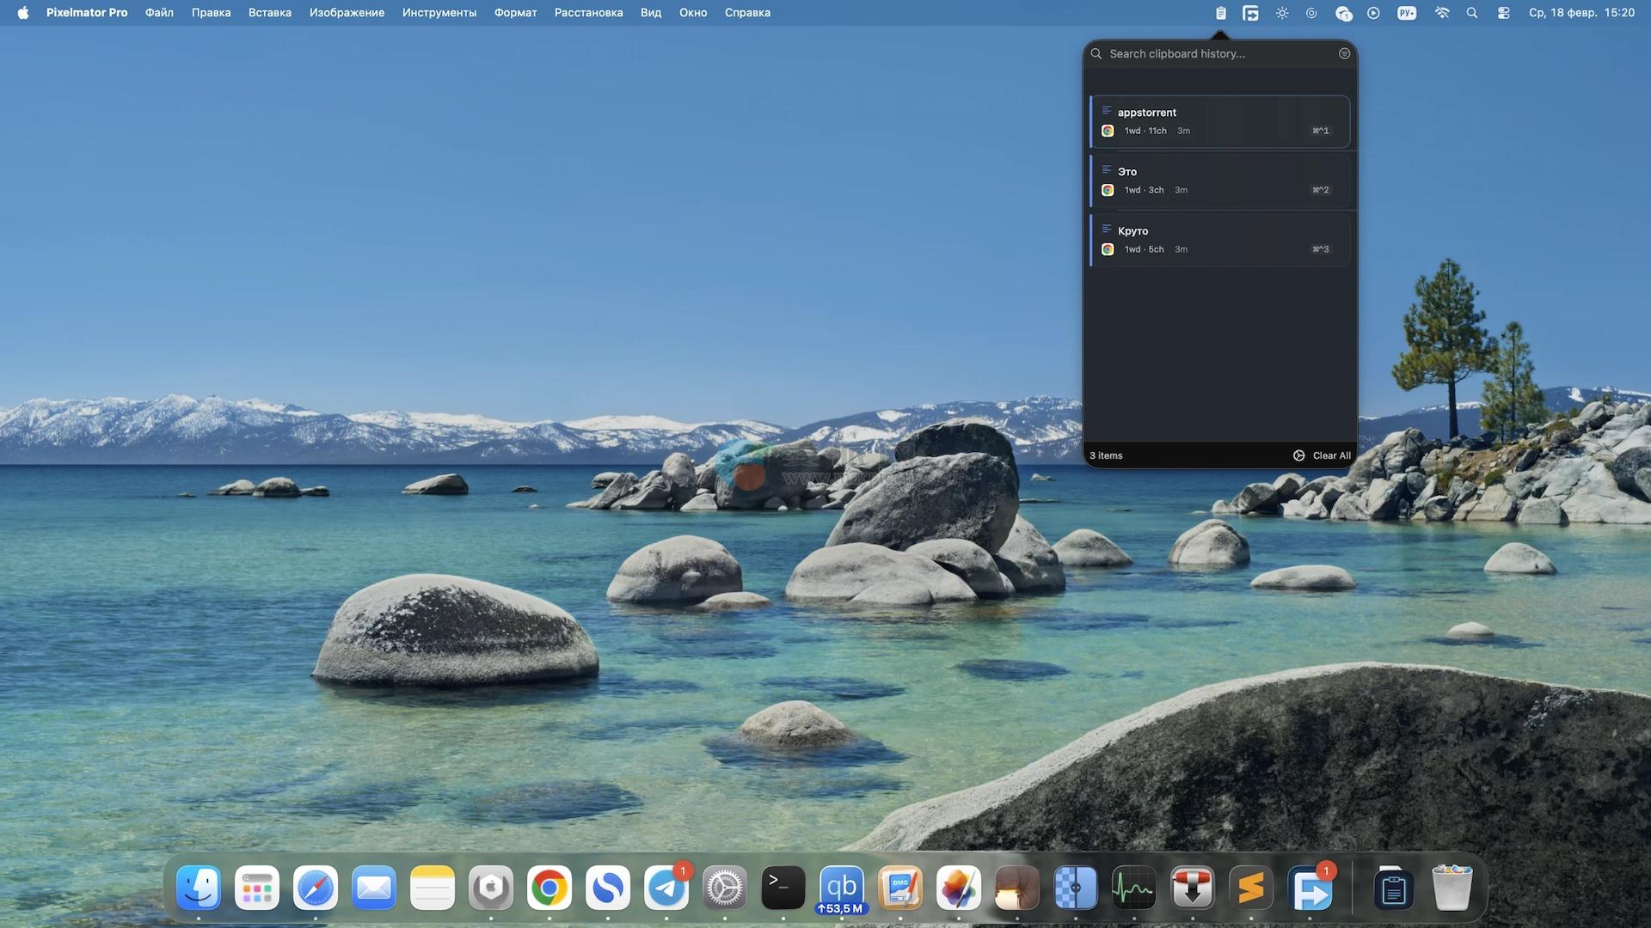Open the Изображение menu
Viewport: 1651px width, 928px height.
[x=347, y=13]
